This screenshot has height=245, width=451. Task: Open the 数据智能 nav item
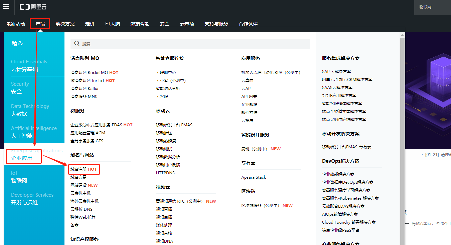click(x=140, y=24)
